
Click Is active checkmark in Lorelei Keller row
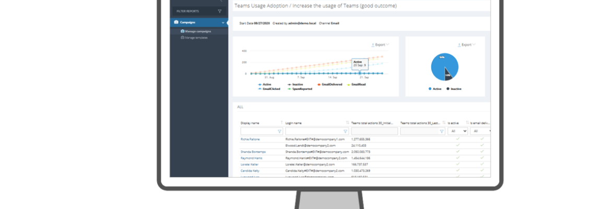pos(458,164)
